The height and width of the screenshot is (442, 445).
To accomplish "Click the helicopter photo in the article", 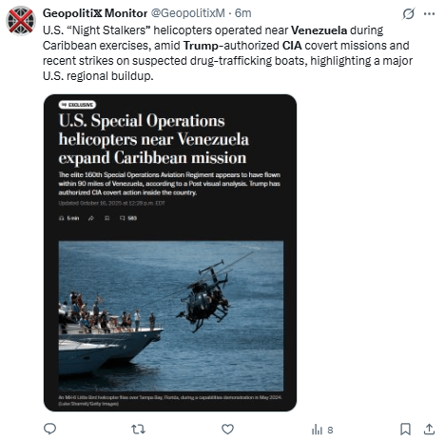I will (171, 316).
